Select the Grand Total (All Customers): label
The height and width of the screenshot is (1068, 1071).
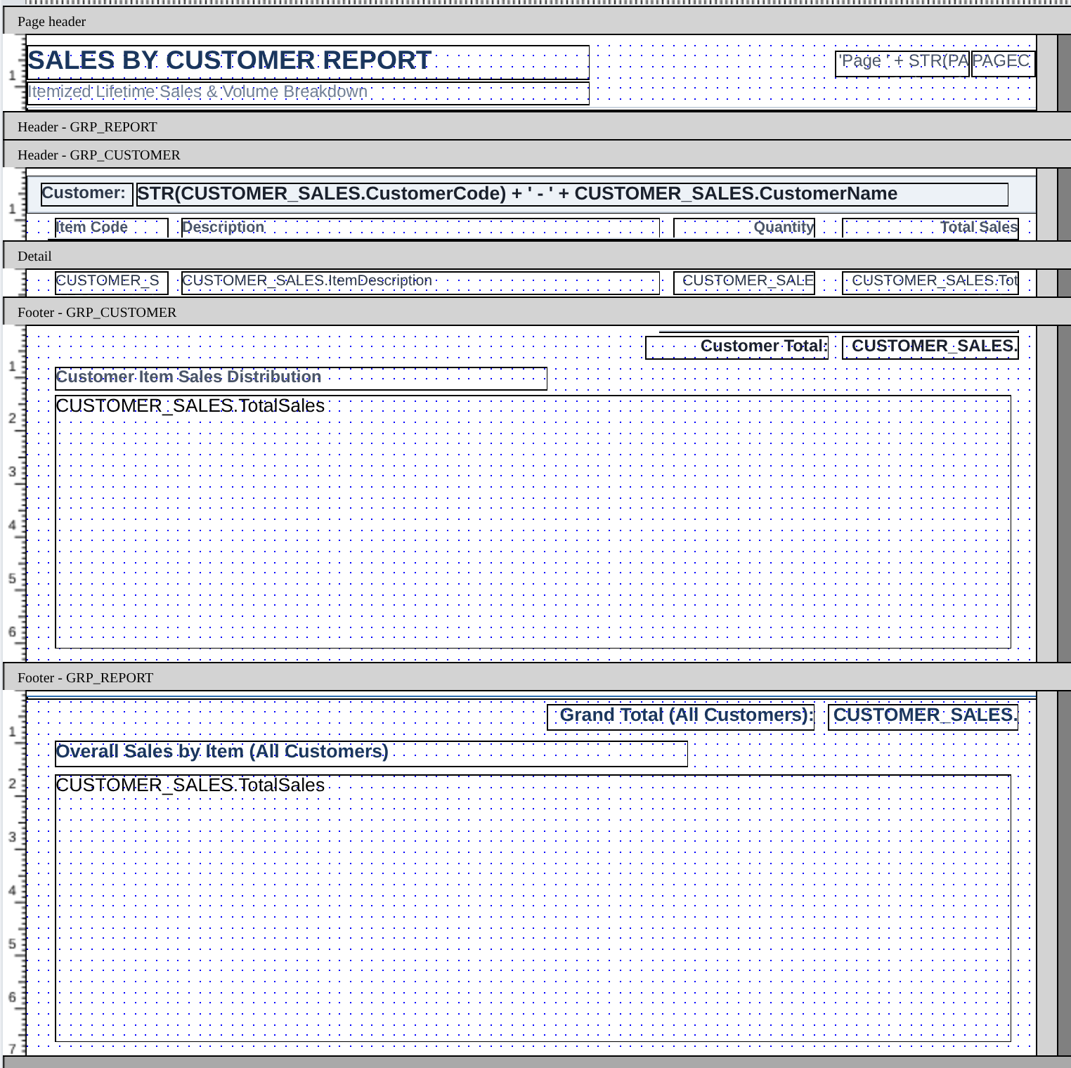[x=681, y=717]
